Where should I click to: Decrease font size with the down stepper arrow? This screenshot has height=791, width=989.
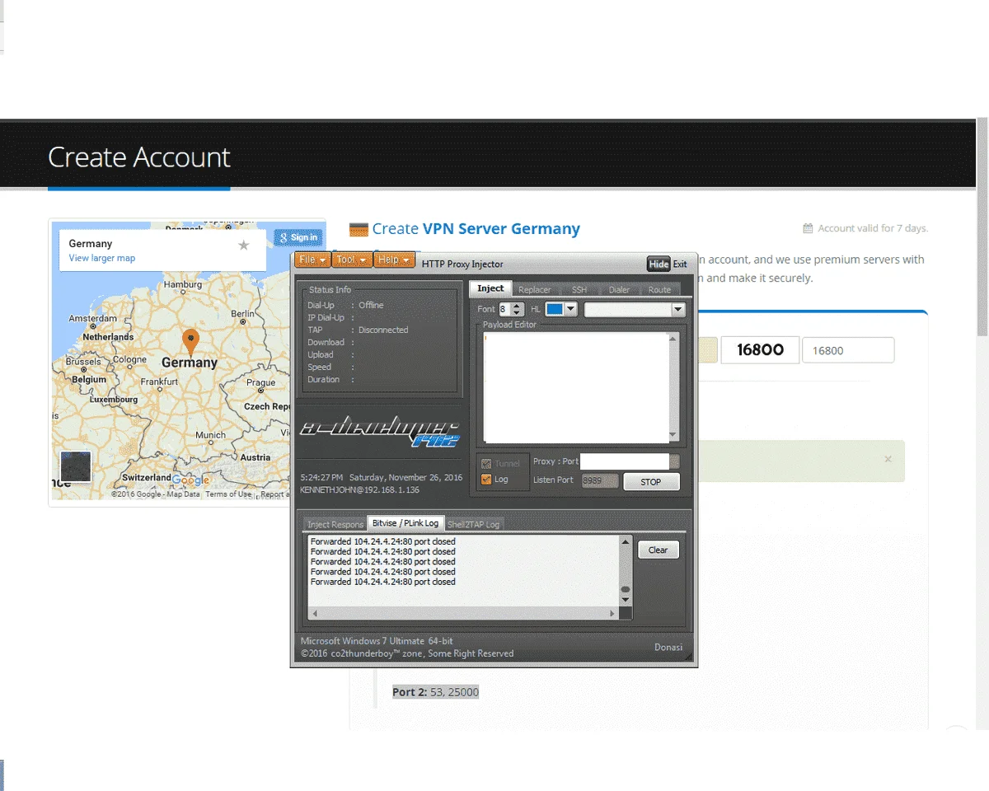pyautogui.click(x=518, y=313)
